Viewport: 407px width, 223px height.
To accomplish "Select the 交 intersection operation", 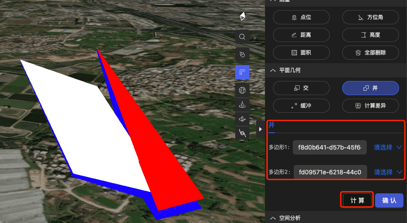I will (x=301, y=88).
